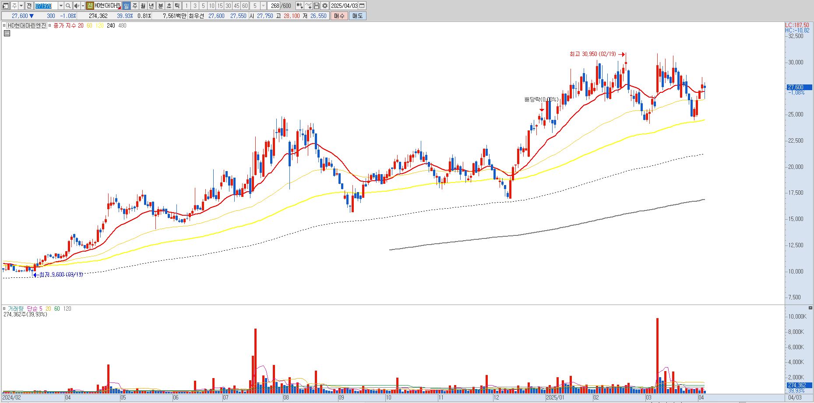Expand the interval dropdown beside the 5 field
This screenshot has width=814, height=403.
(263, 6)
